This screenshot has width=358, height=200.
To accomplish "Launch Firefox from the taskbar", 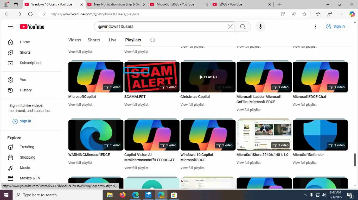I will coord(123,195).
